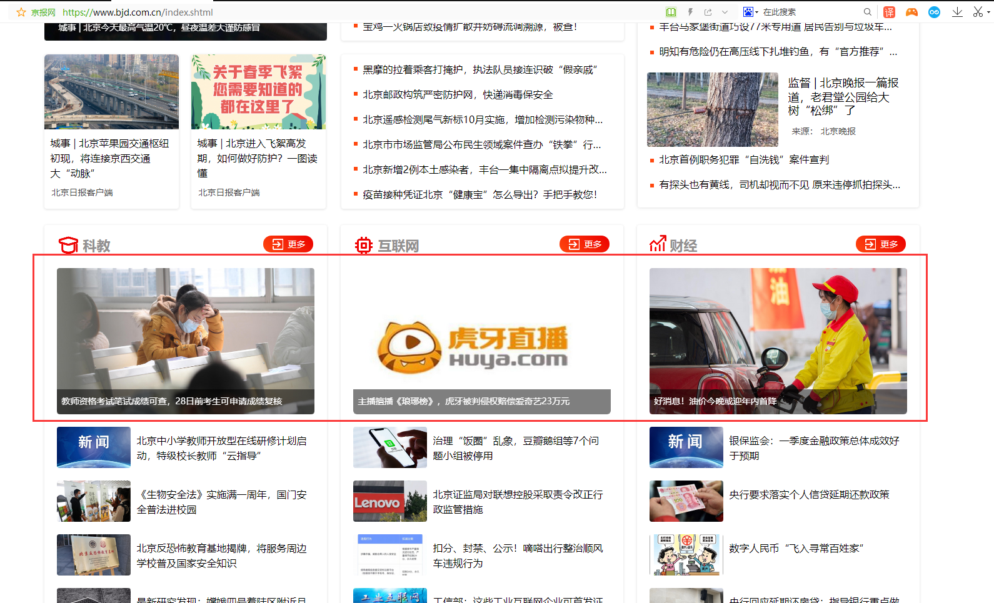Open the 科教 section heading
The width and height of the screenshot is (994, 603).
[x=96, y=246]
